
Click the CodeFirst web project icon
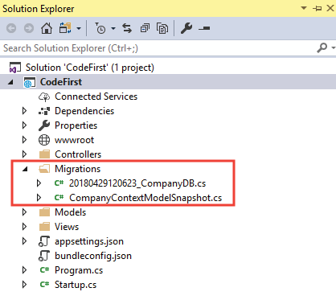click(x=29, y=82)
